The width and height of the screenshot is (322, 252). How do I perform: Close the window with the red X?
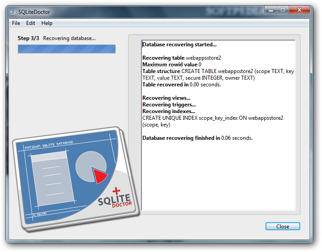pyautogui.click(x=299, y=10)
